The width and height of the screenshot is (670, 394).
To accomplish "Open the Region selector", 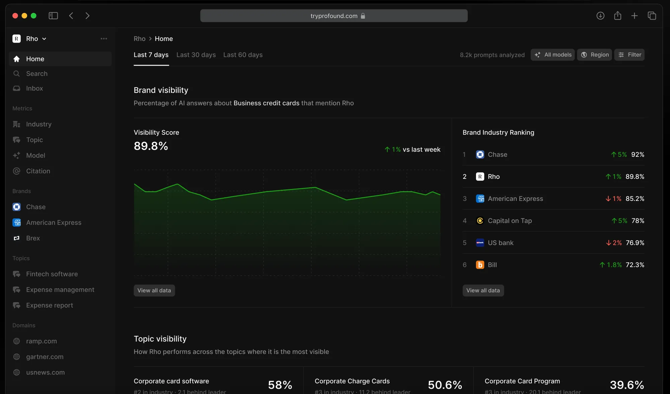I will click(595, 55).
